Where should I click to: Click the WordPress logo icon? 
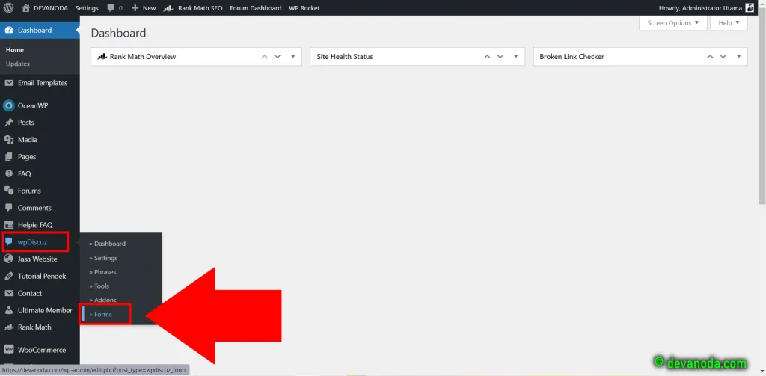(x=8, y=7)
